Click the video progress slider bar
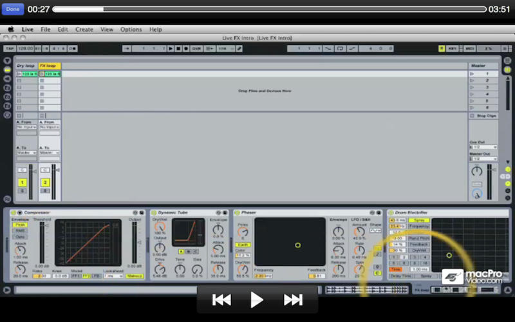This screenshot has width=515, height=322. [x=269, y=9]
